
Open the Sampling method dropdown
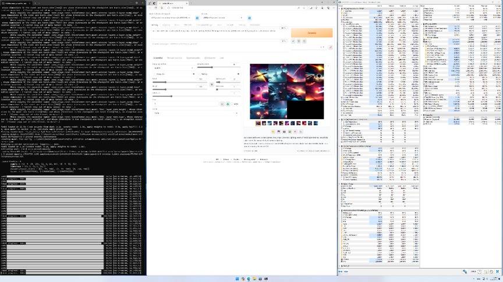pos(173,67)
